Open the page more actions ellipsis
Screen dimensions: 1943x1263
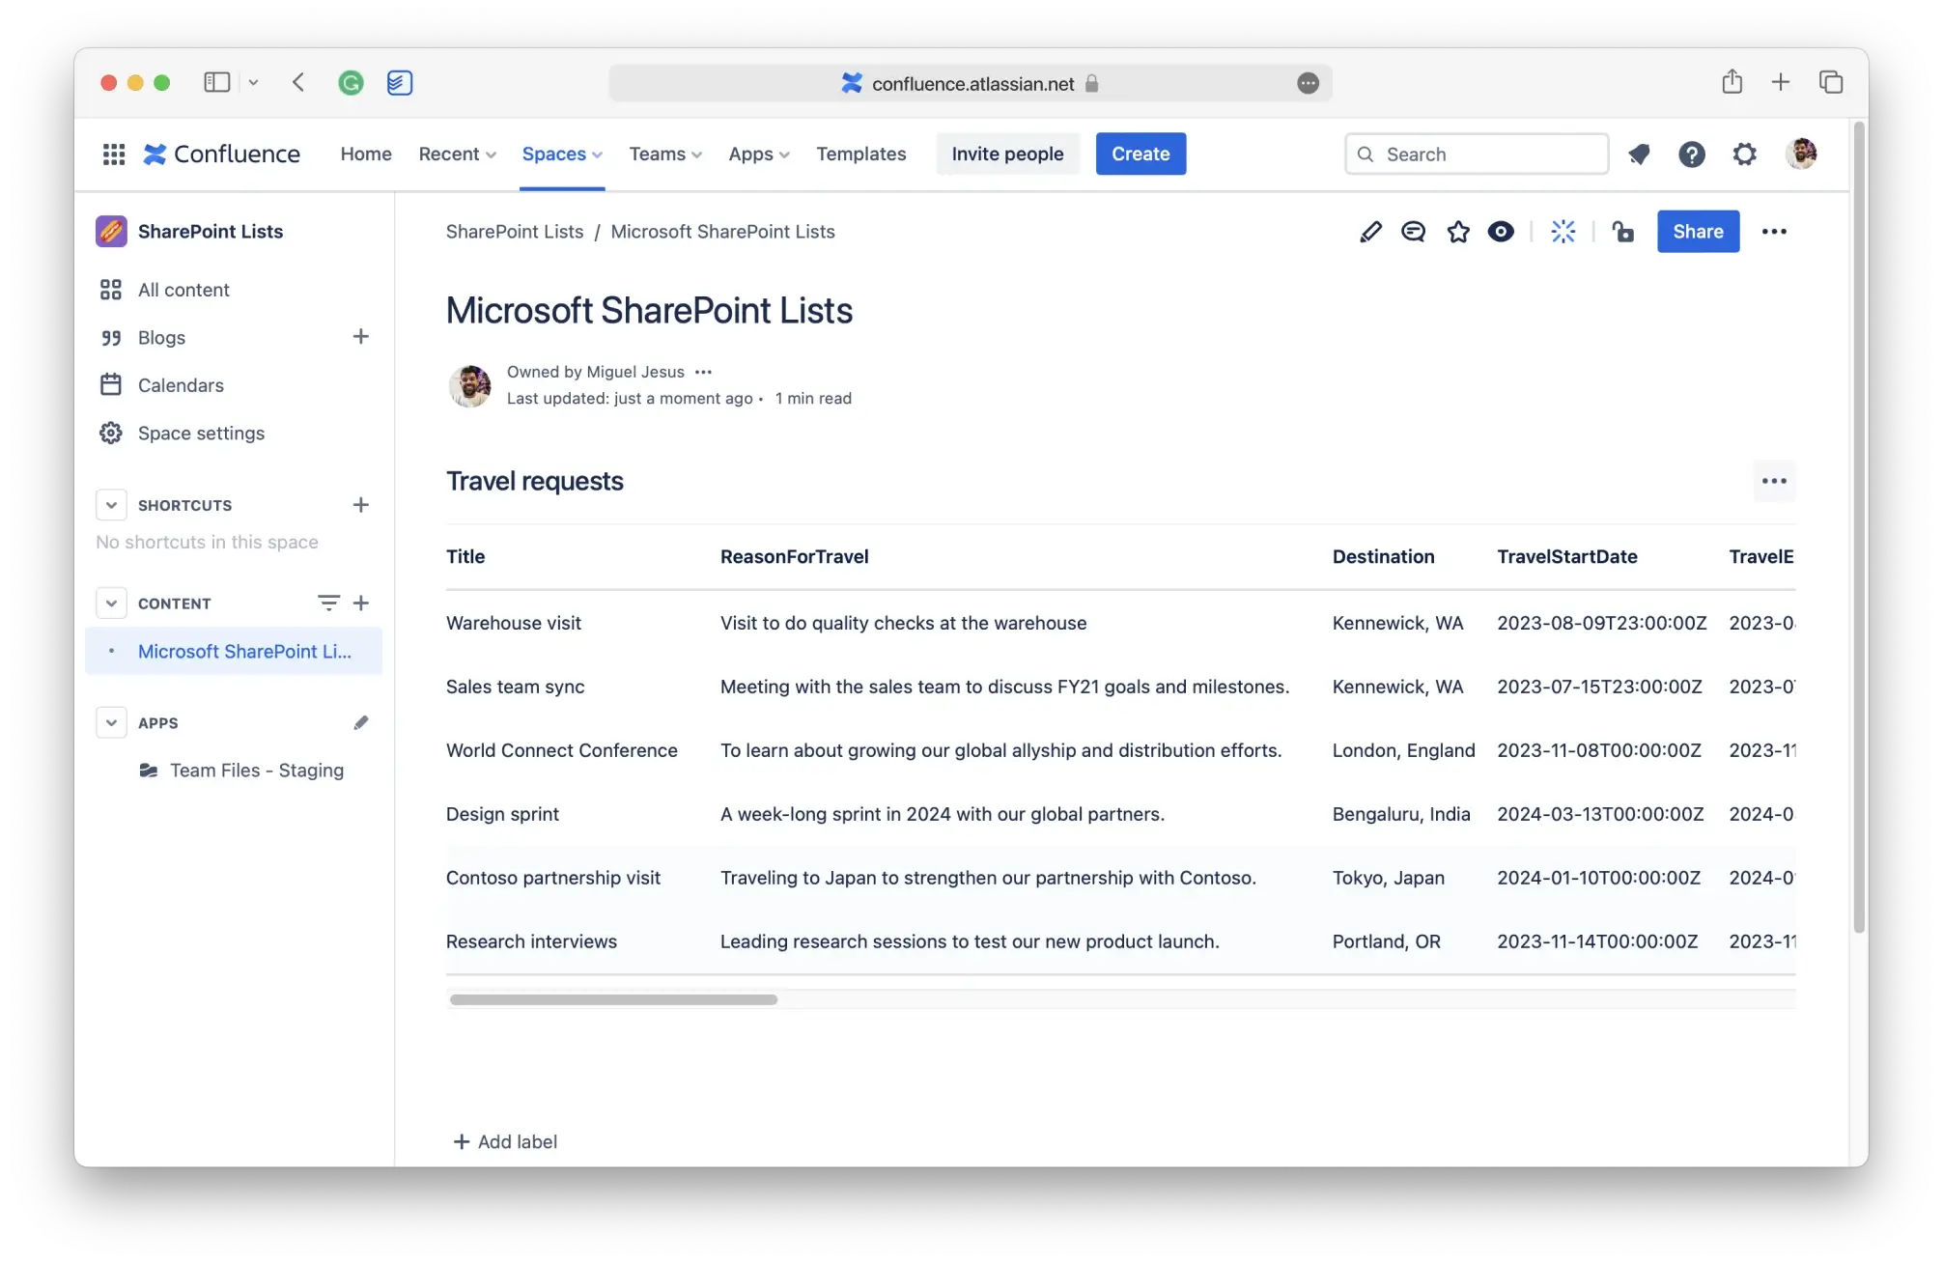(1774, 232)
